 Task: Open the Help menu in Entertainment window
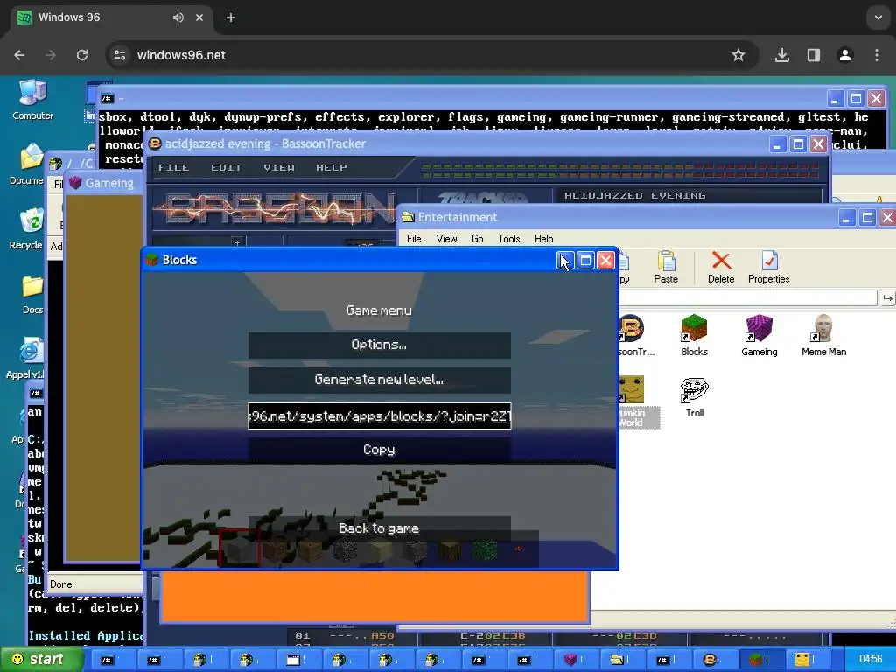click(543, 239)
